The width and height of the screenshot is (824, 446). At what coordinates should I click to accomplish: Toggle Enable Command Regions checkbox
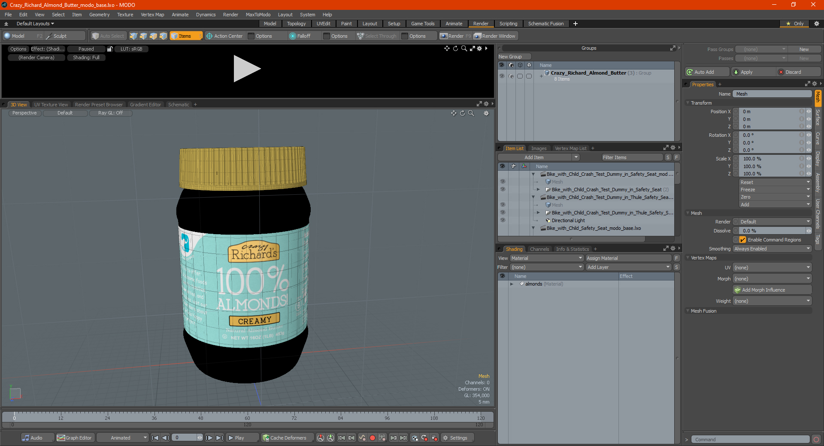pos(743,240)
